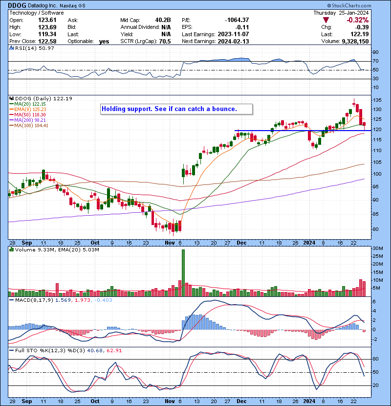This screenshot has width=391, height=406.
Task: Select the MA(100) 104.41 legend entry
Action: [28, 126]
